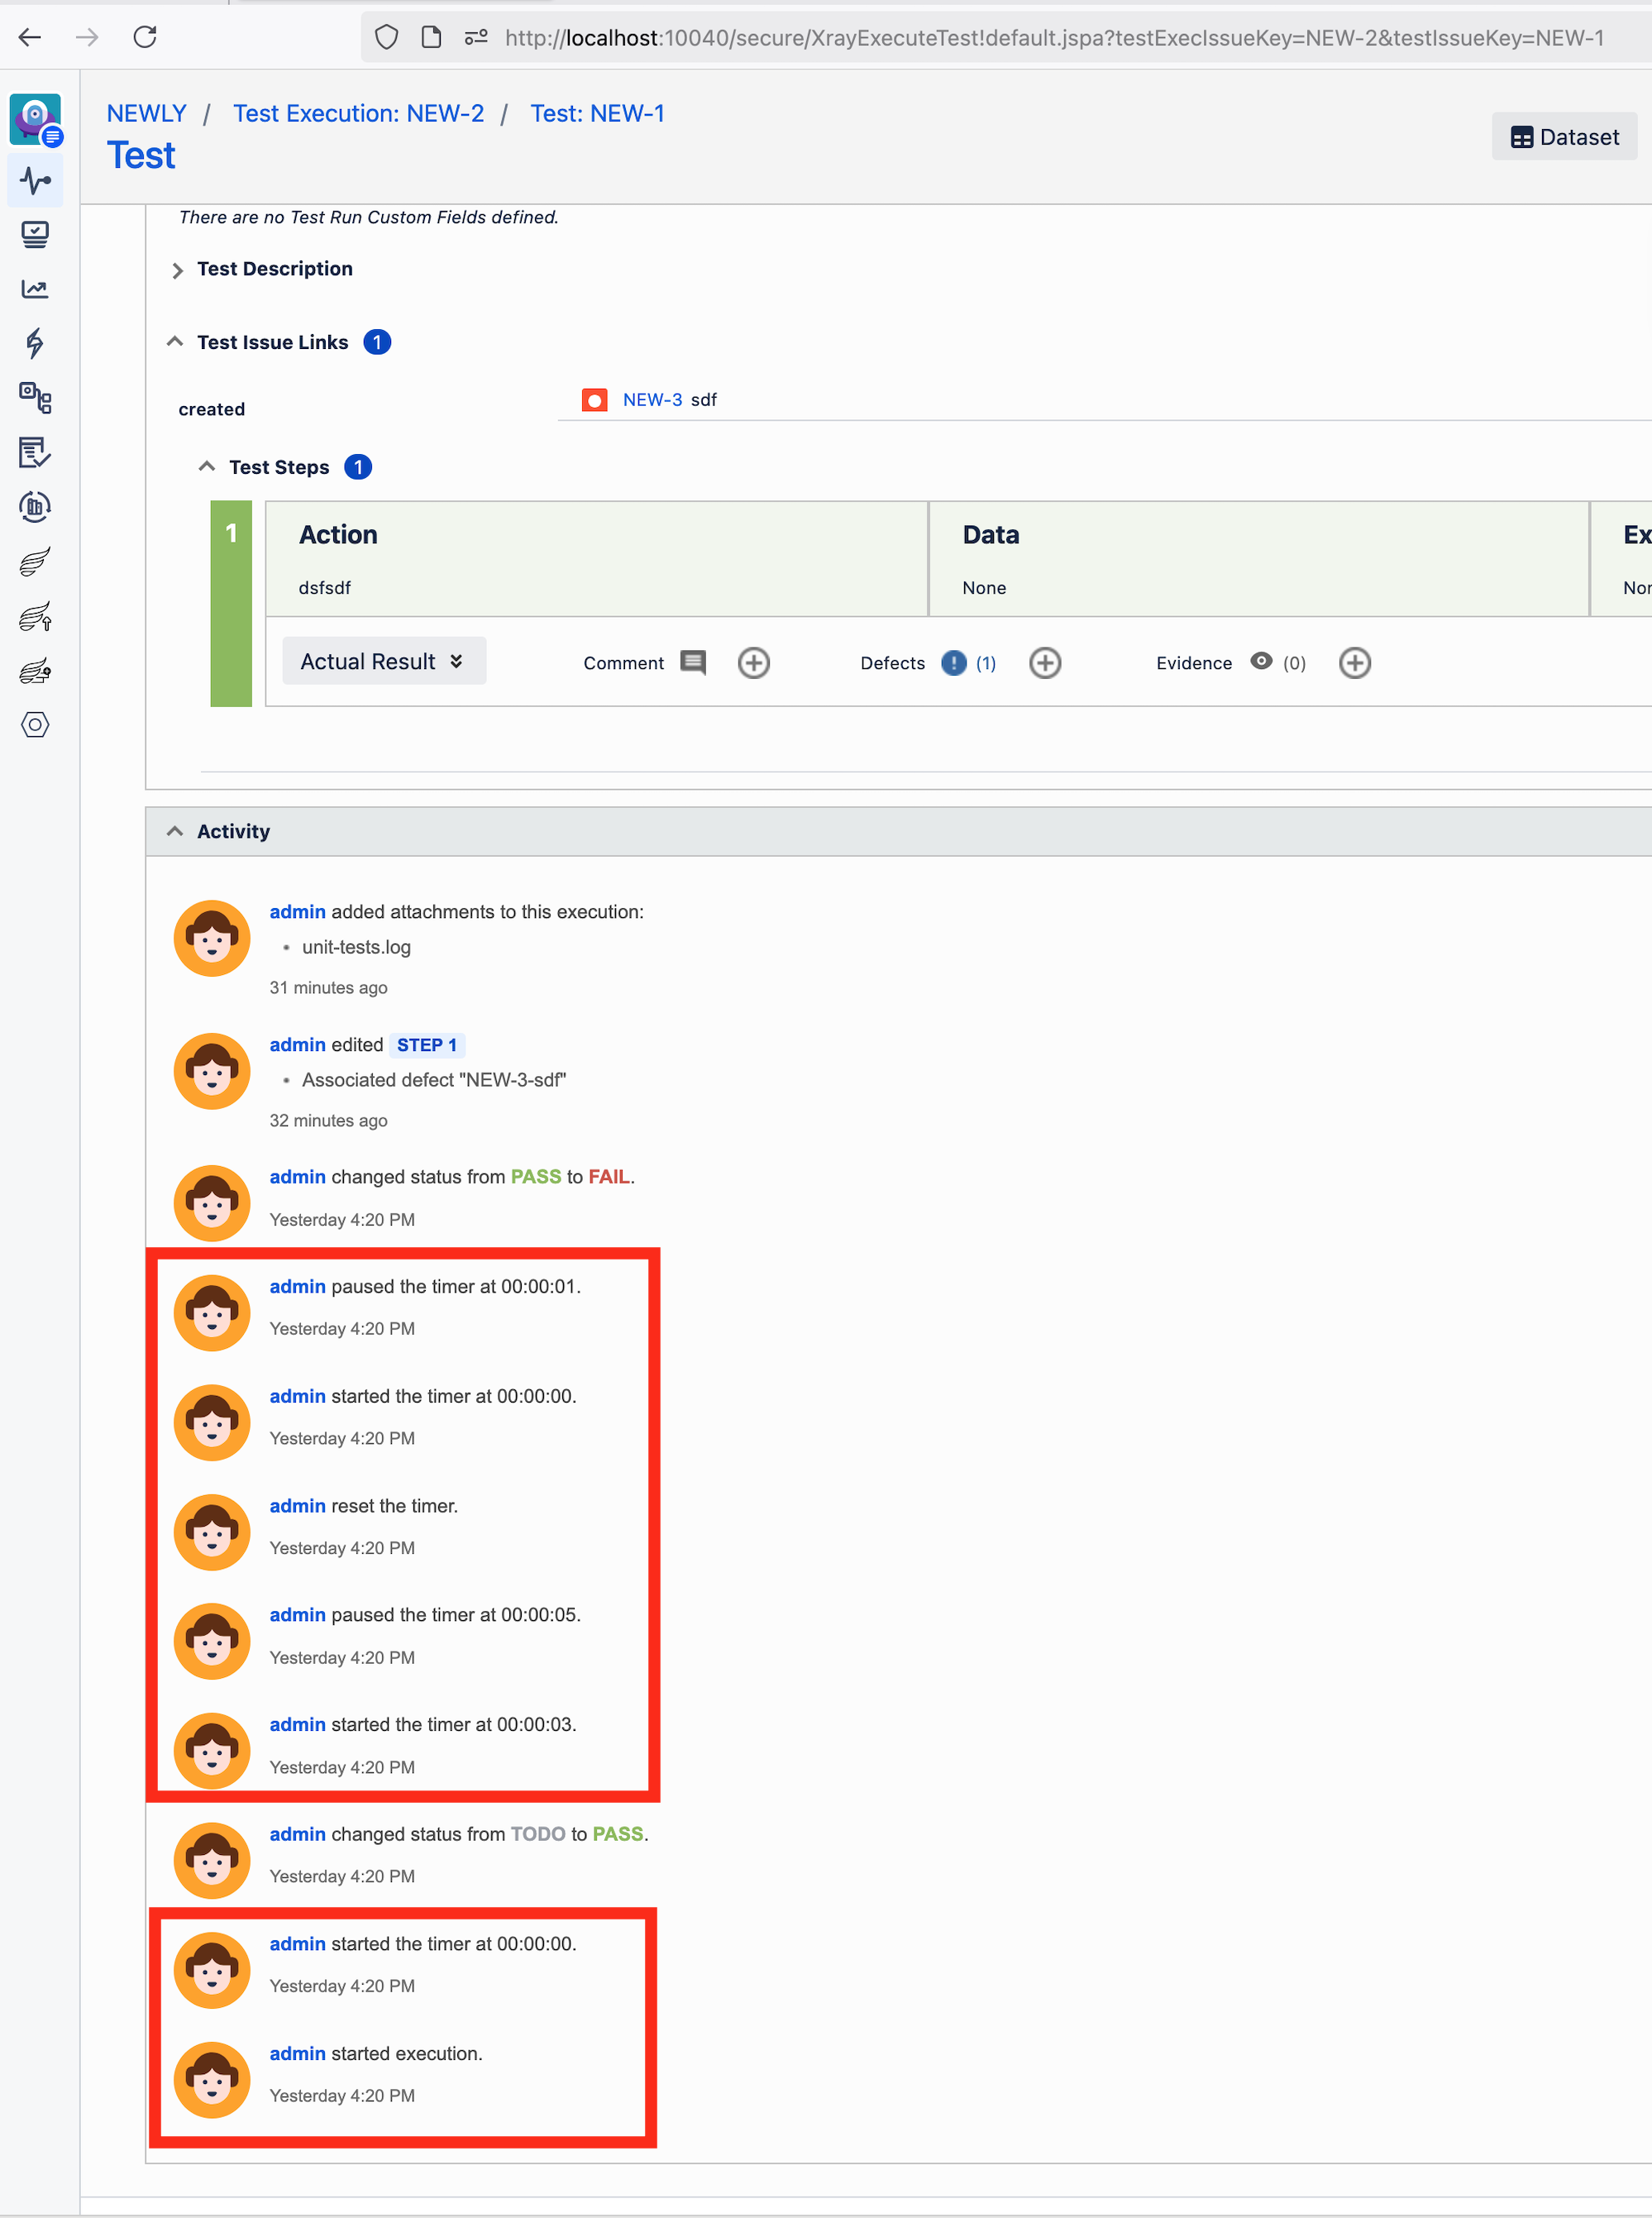1652x2218 pixels.
Task: Open the Defects (1) count link
Action: pos(986,663)
